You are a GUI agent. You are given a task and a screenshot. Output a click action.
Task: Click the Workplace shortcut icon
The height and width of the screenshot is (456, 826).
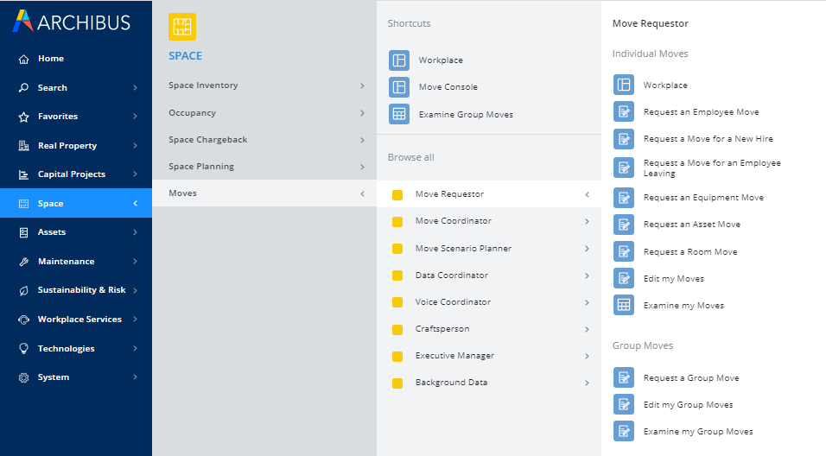pyautogui.click(x=399, y=60)
